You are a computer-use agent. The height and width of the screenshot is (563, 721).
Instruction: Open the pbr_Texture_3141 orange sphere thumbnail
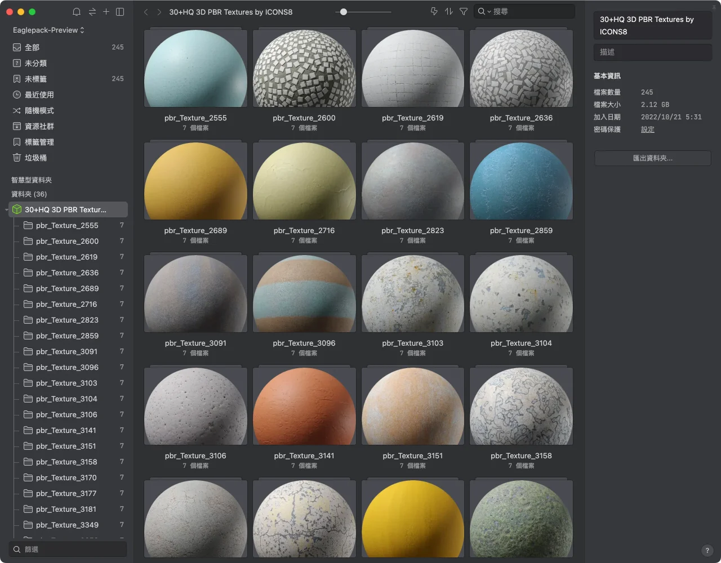(x=304, y=406)
